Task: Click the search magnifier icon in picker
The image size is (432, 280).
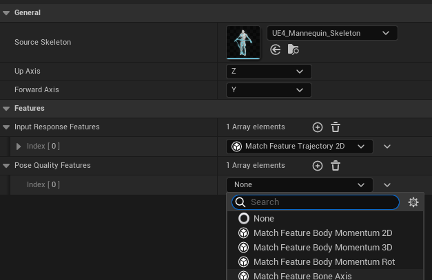Action: tap(240, 202)
